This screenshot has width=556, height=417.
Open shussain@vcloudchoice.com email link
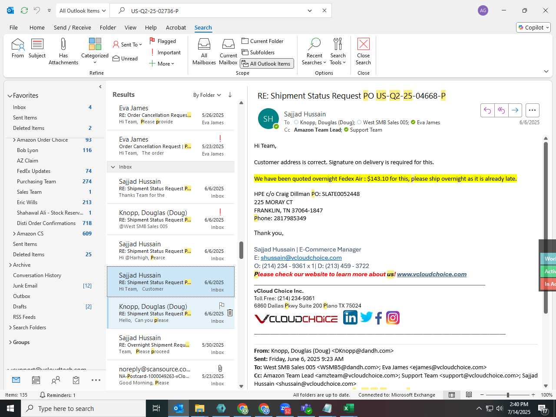[x=301, y=258]
